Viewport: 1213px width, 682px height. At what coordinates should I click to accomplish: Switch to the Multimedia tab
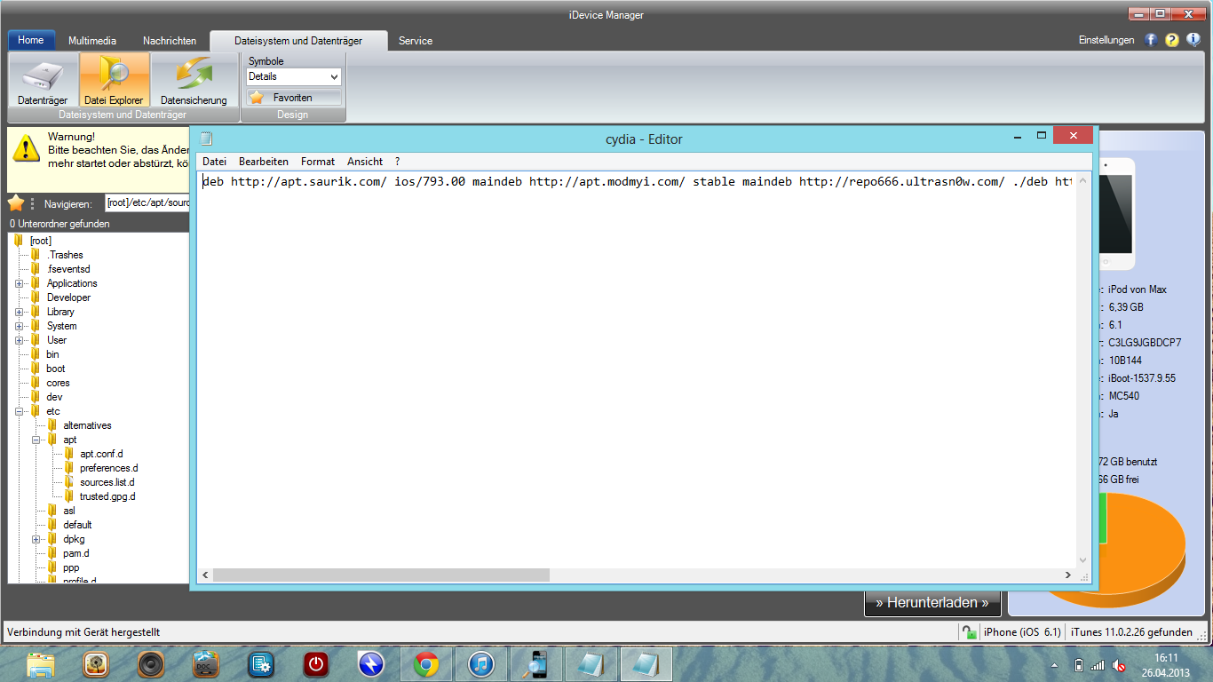(91, 41)
